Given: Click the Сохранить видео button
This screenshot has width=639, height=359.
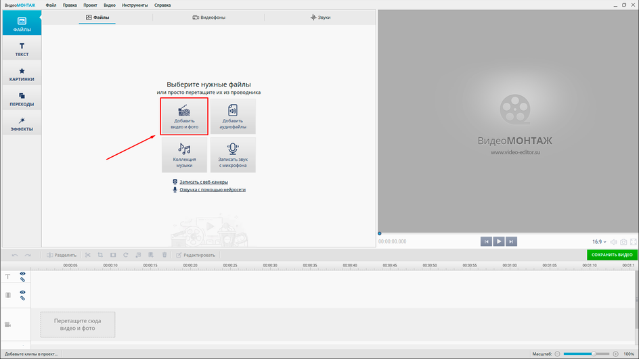Looking at the screenshot, I should coord(612,255).
